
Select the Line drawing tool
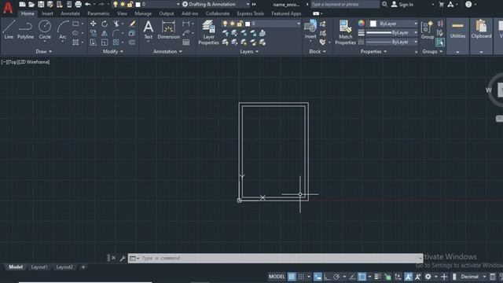click(9, 30)
